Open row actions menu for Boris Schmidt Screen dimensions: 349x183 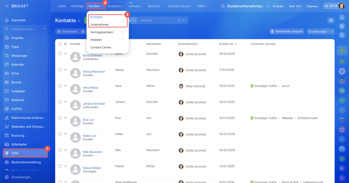point(65,54)
